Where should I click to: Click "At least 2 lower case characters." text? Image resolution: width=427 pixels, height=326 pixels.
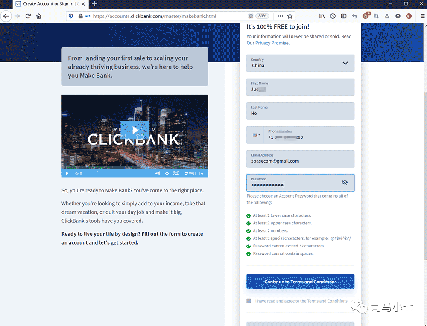pos(282,215)
